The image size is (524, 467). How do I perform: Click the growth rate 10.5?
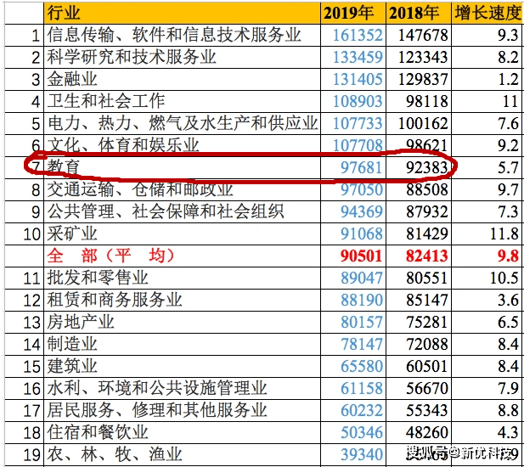tap(504, 278)
